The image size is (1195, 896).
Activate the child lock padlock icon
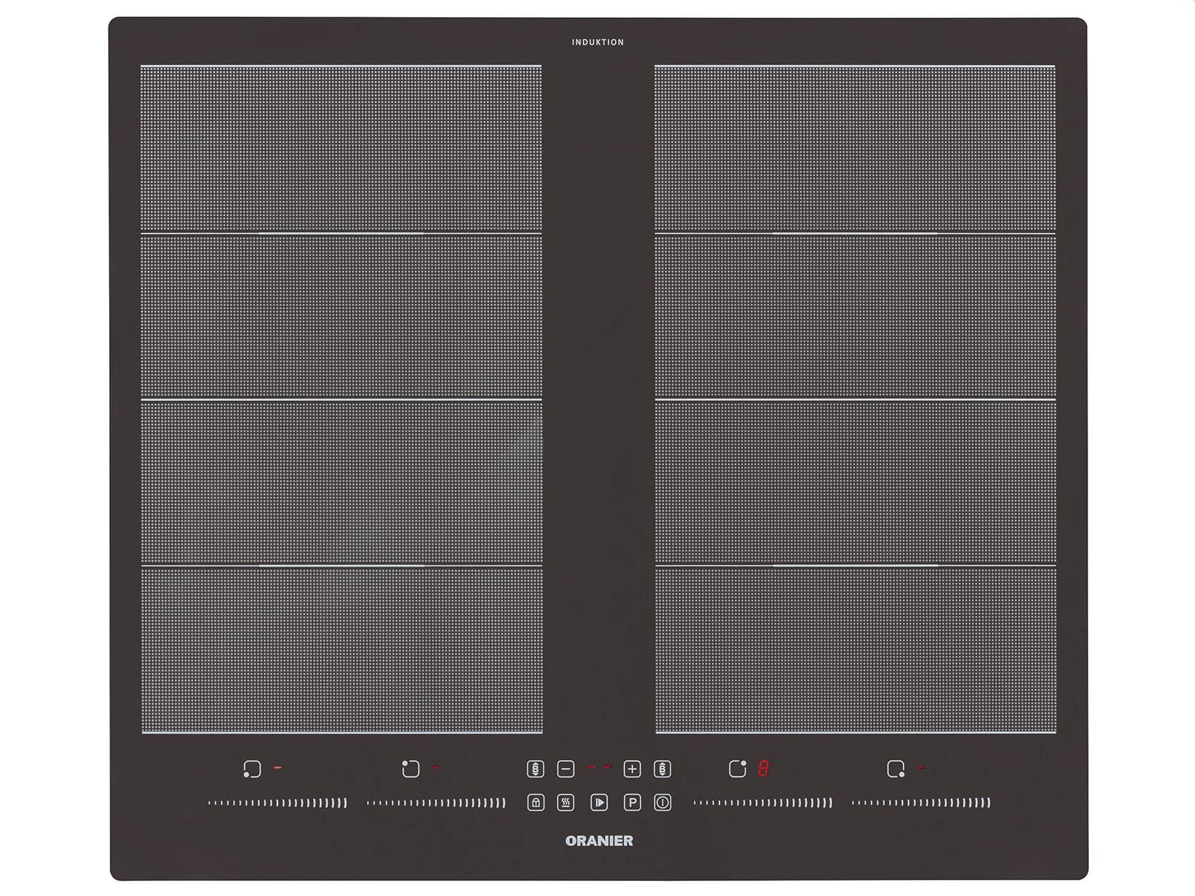[536, 803]
